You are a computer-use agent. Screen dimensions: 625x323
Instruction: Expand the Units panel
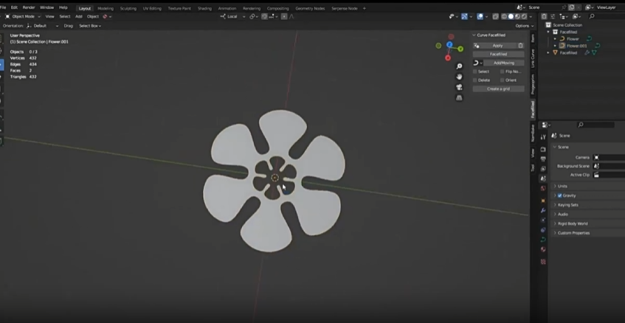(x=562, y=186)
